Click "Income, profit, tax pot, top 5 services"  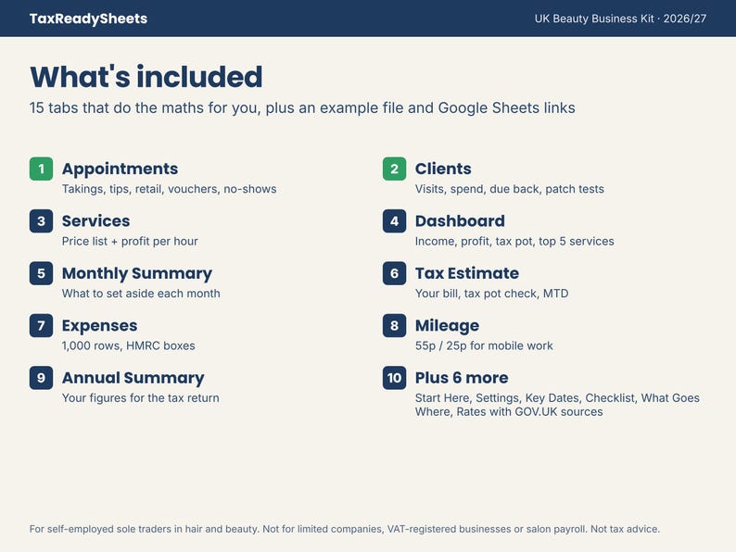514,241
